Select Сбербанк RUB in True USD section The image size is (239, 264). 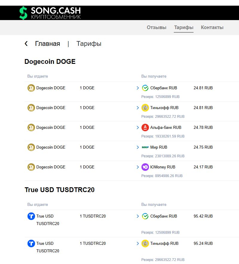pos(164,216)
